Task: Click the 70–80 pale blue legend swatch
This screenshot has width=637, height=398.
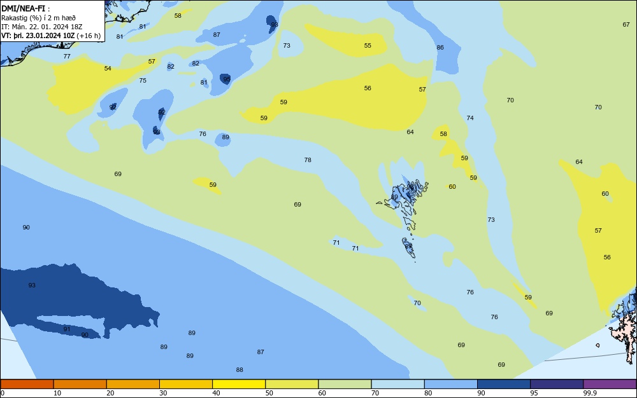Action: coord(397,384)
